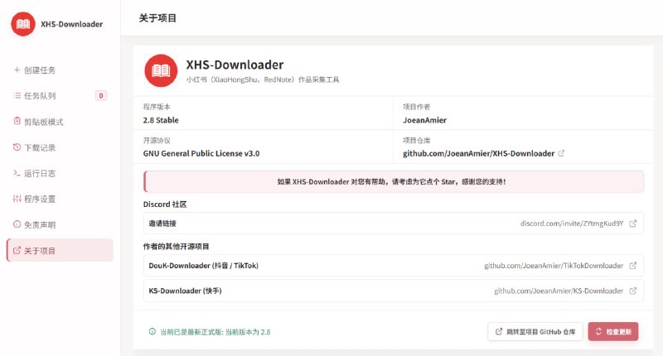
Task: Open the Discord 邀请链接 row
Action: 393,224
